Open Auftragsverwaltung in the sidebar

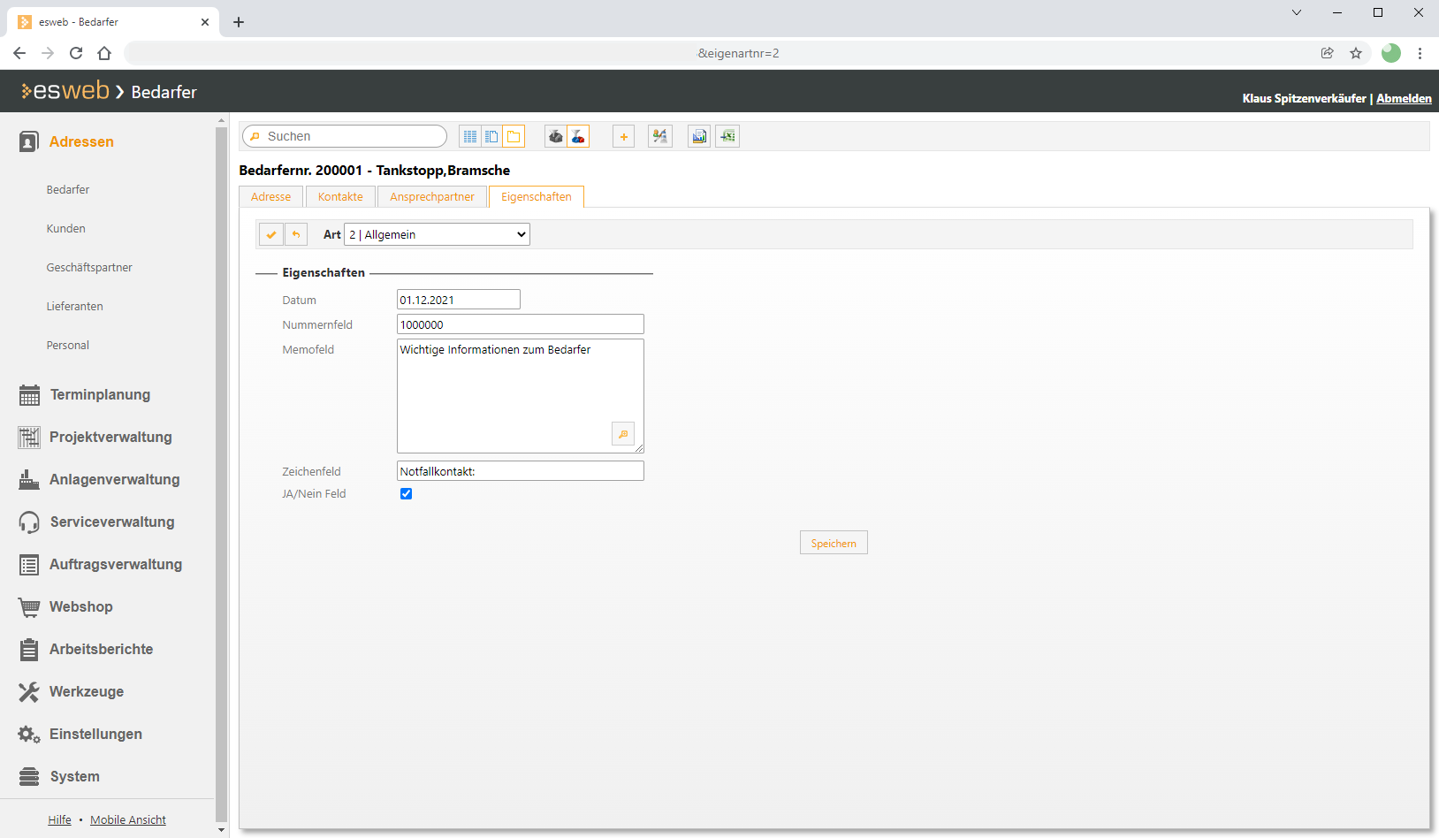pyautogui.click(x=115, y=564)
